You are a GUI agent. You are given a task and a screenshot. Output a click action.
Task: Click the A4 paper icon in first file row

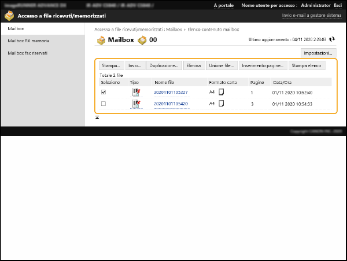coord(221,92)
